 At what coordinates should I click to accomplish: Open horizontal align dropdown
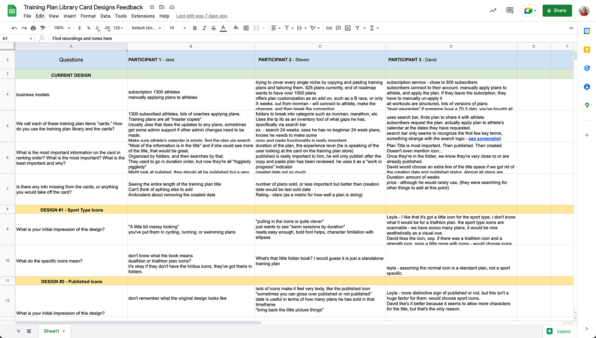[276, 28]
